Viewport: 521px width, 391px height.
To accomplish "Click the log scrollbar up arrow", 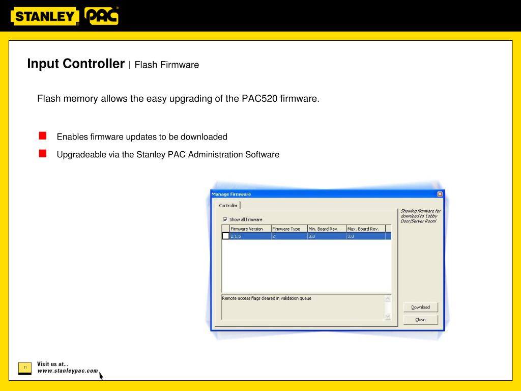I will coord(388,298).
